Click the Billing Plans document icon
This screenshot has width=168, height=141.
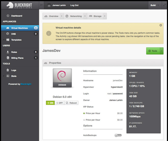8,58
